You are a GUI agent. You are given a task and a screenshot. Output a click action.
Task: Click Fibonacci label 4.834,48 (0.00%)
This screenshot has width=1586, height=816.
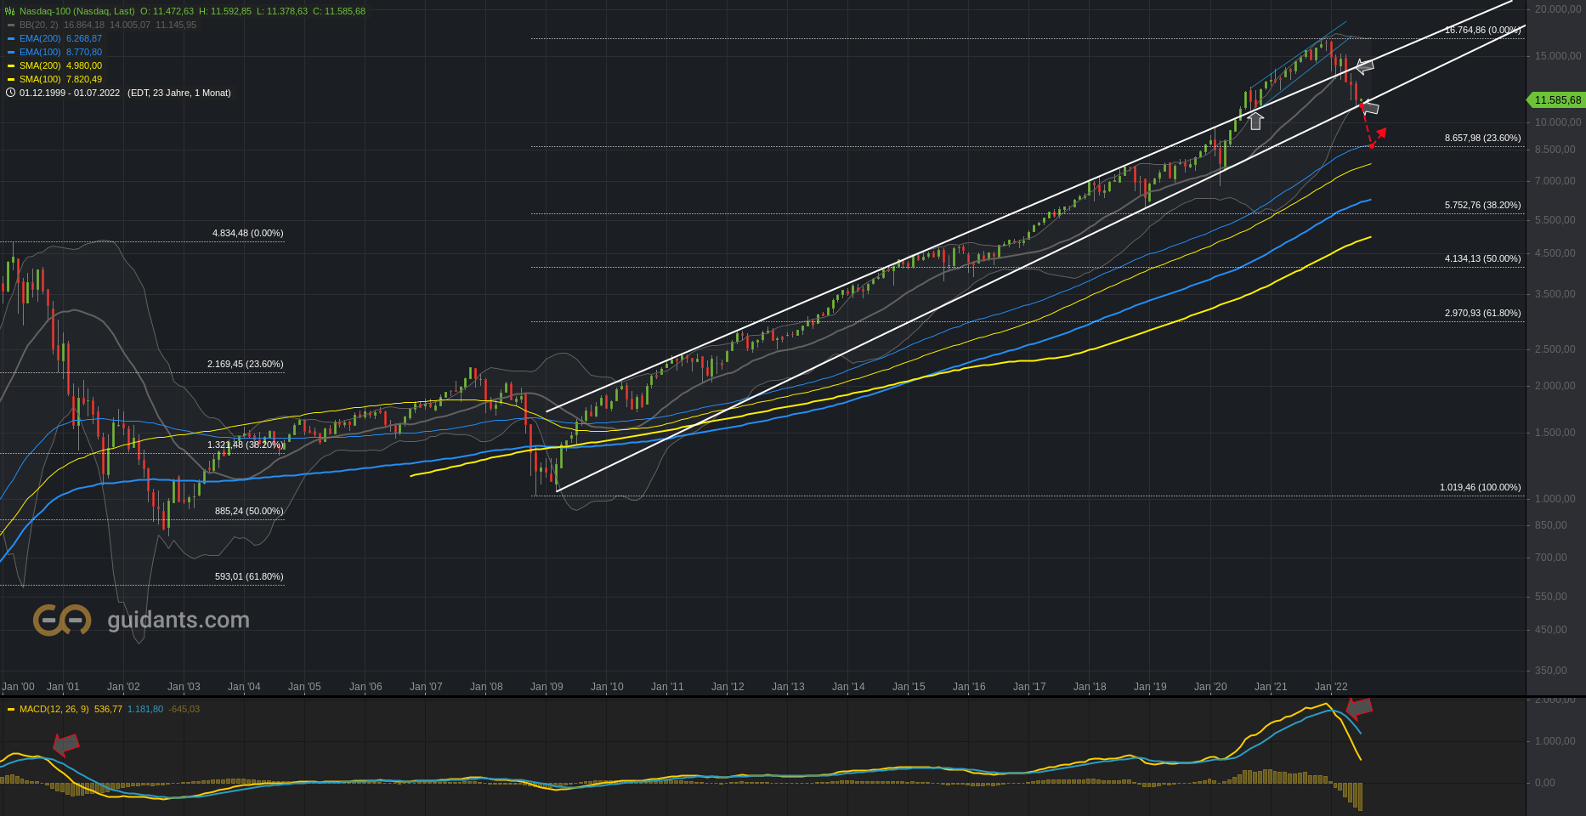coord(248,233)
